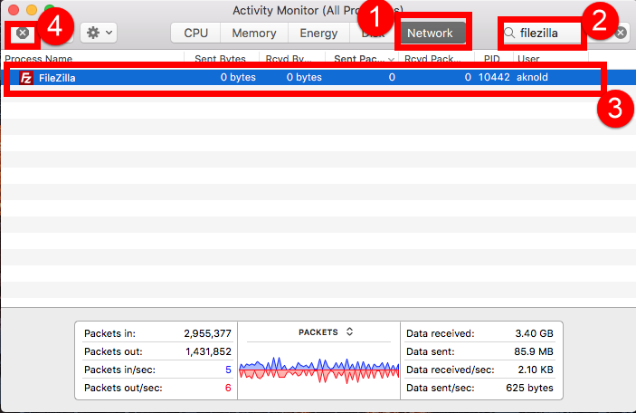This screenshot has height=413, width=636.
Task: Switch to the CPU tab
Action: (195, 33)
